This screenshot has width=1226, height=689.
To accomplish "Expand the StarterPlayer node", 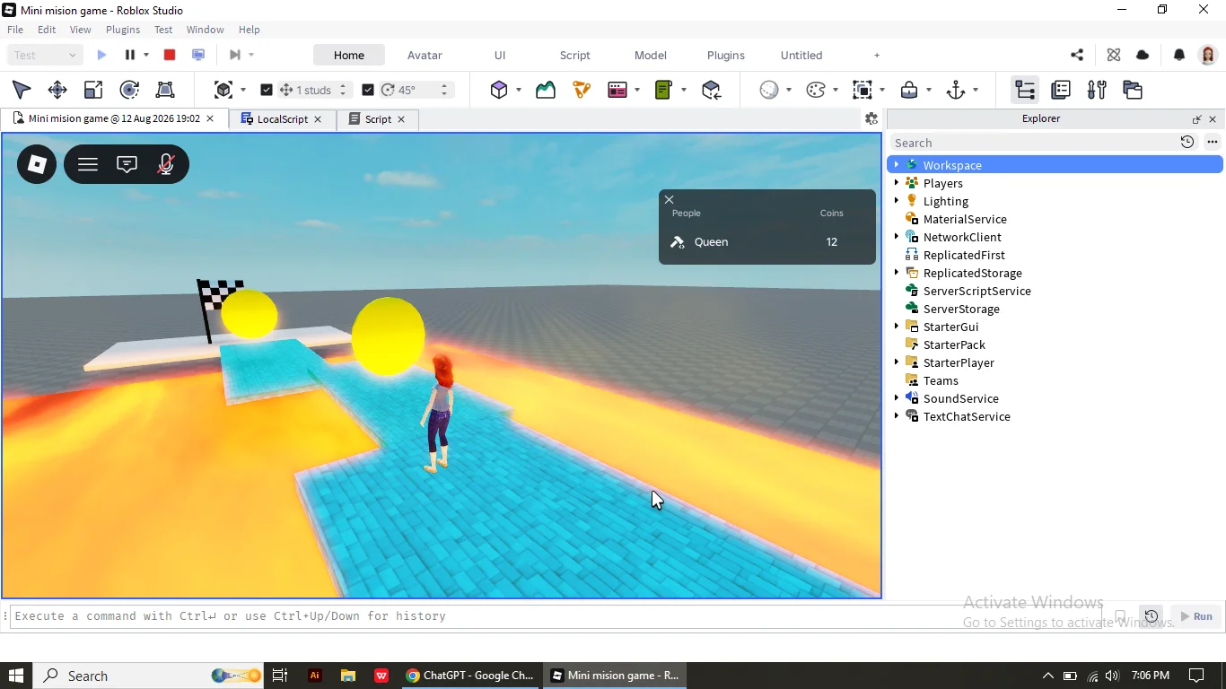I will pos(897,362).
